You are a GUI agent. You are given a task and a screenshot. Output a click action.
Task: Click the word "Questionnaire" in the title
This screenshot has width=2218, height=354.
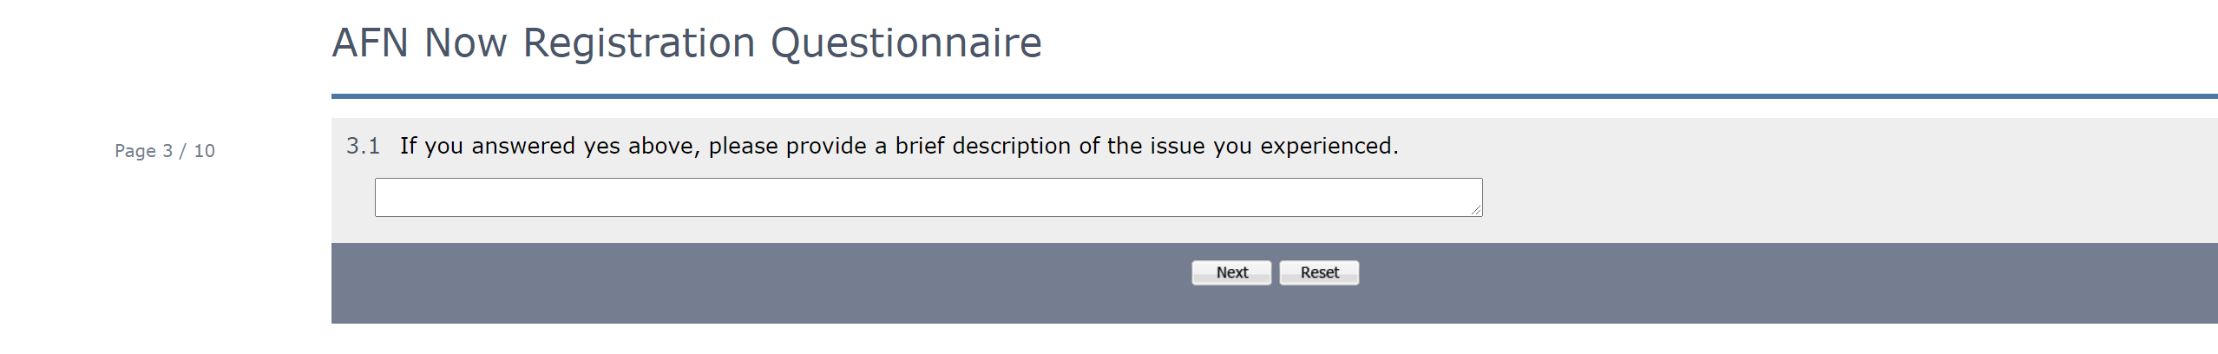coord(906,43)
